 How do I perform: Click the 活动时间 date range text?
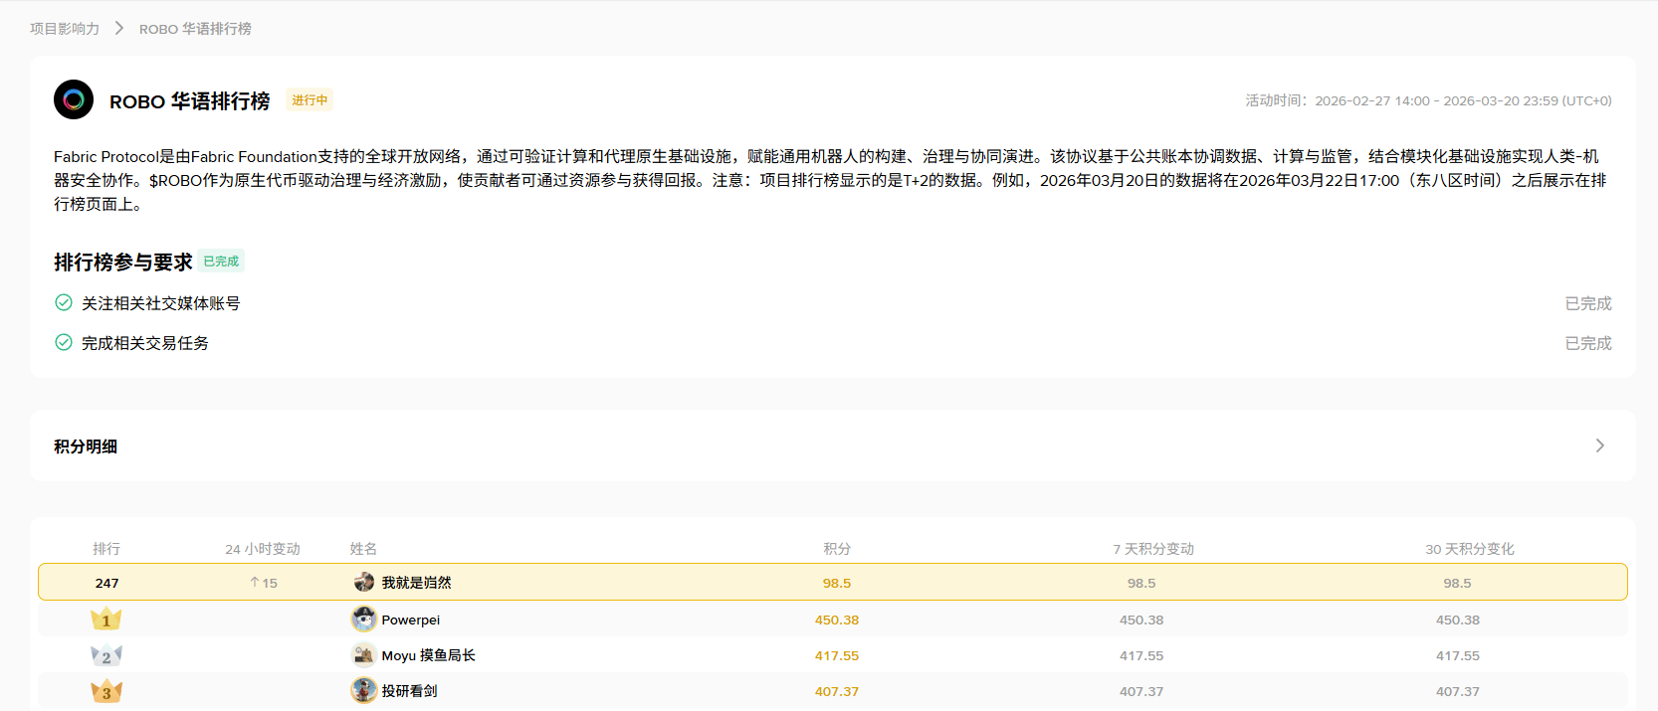[x=1428, y=100]
